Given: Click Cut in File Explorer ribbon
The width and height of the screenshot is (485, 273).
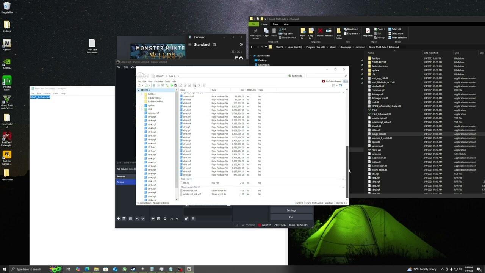Looking at the screenshot, I should [283, 29].
